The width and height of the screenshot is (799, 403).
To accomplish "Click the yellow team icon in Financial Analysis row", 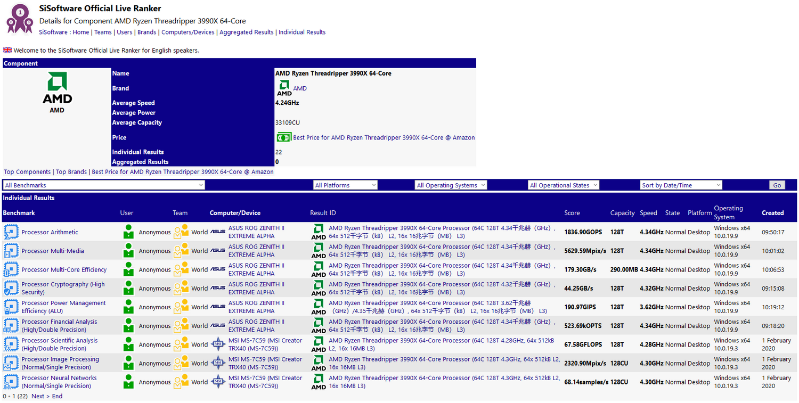I will pyautogui.click(x=181, y=326).
